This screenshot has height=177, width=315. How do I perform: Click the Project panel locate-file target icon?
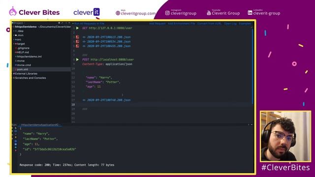point(59,23)
